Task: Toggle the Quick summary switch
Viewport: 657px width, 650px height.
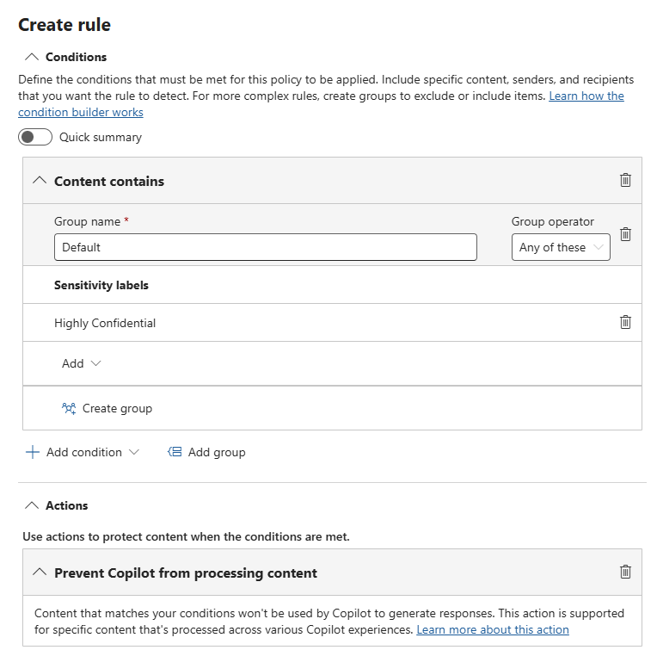Action: [x=36, y=137]
